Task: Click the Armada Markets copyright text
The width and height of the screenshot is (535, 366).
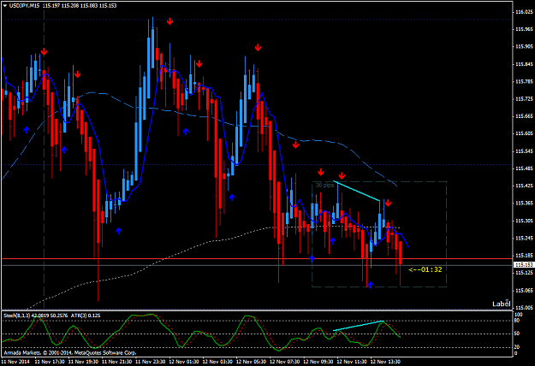Action: tap(70, 352)
